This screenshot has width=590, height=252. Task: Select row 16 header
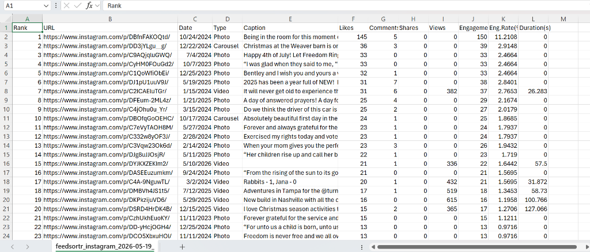(6, 163)
